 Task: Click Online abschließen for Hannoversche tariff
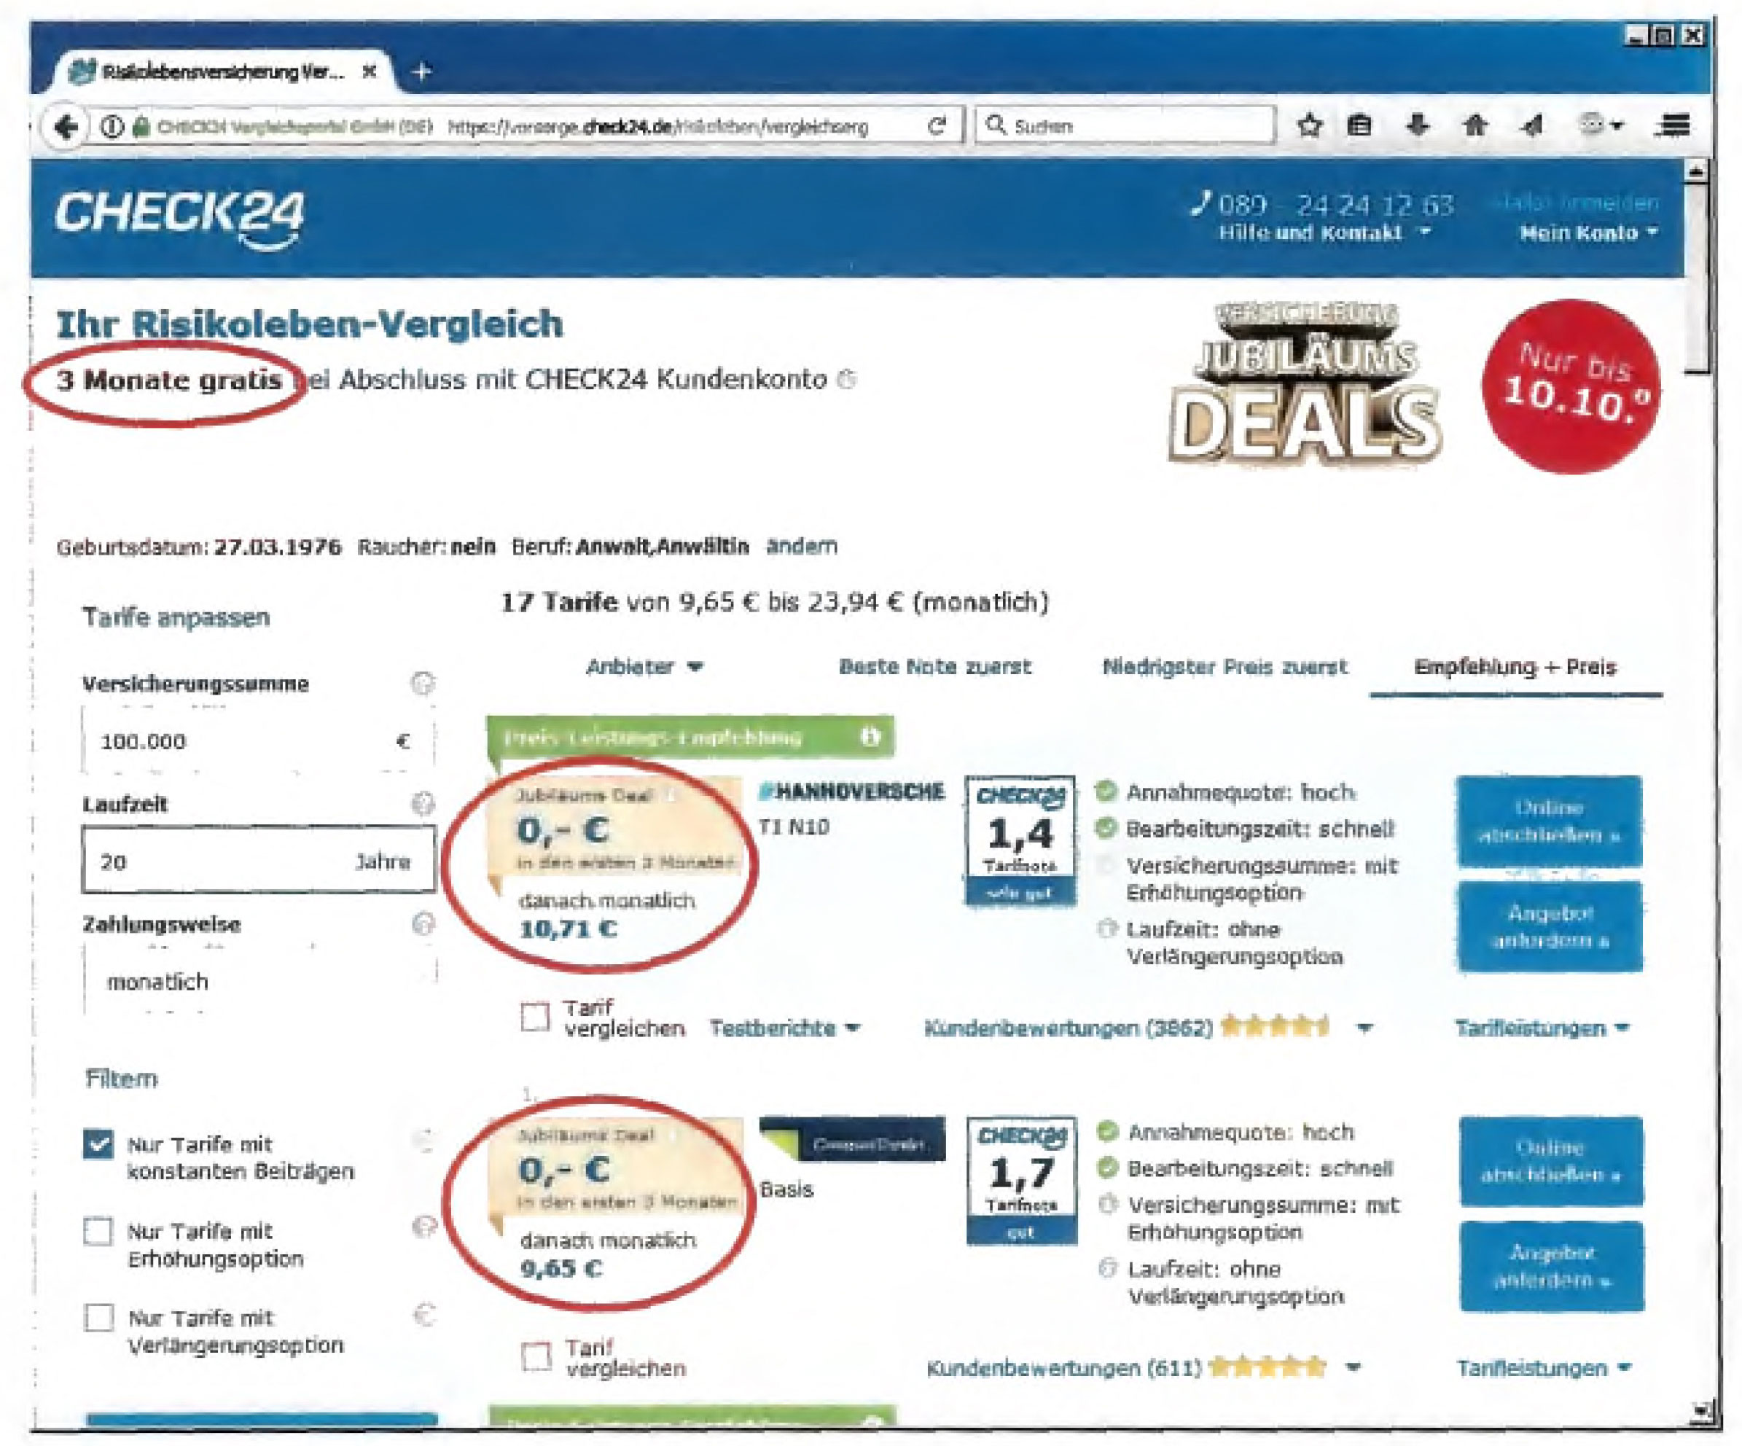1549,821
